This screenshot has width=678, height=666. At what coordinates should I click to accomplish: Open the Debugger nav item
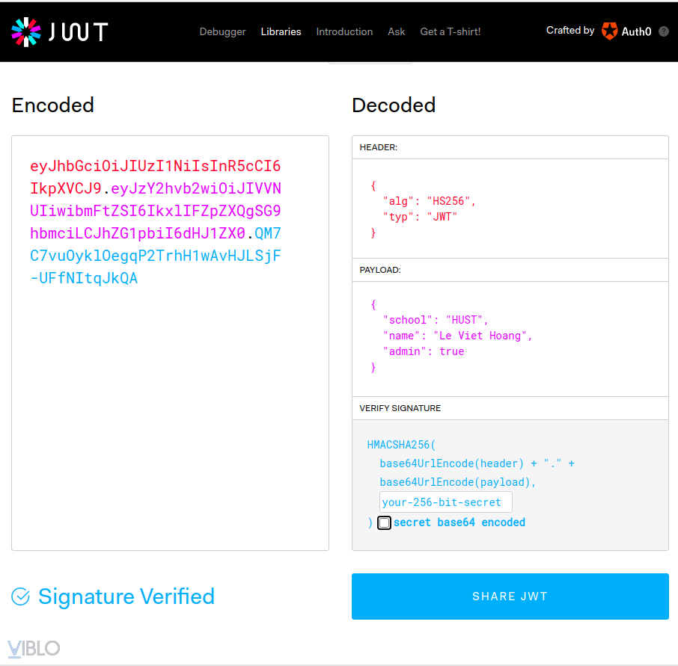(x=222, y=31)
